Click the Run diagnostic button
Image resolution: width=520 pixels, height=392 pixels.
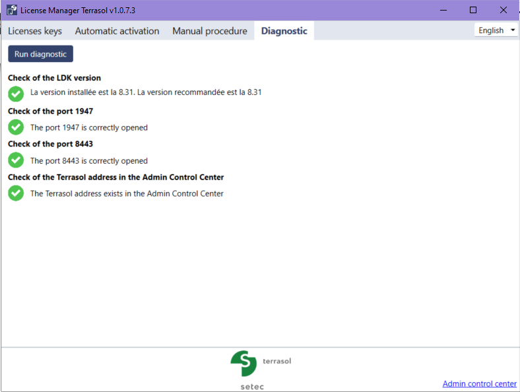tap(40, 53)
